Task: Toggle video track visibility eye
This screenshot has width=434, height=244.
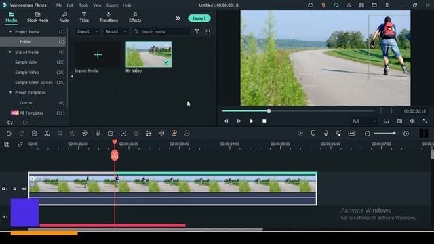Action: point(24,189)
